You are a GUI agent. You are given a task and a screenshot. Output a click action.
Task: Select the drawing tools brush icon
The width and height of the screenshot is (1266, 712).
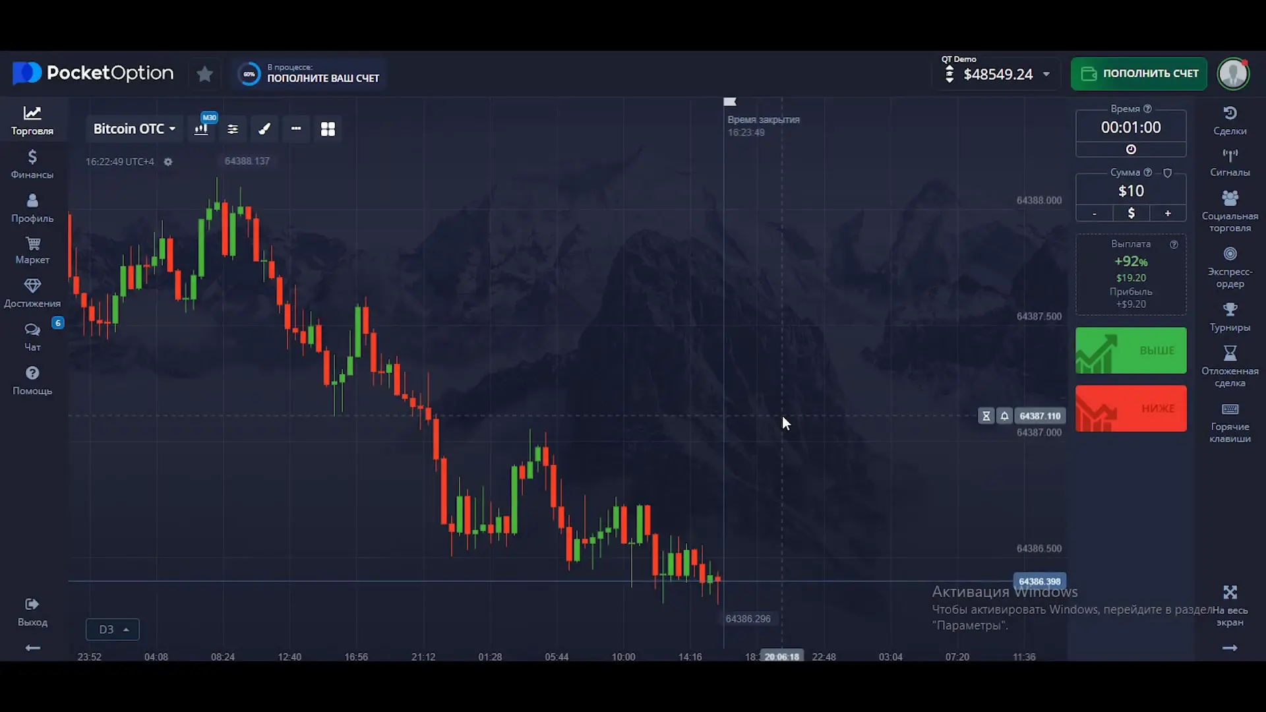click(x=264, y=129)
